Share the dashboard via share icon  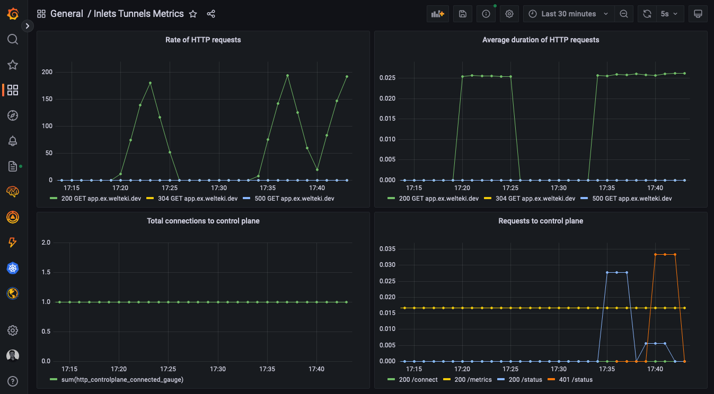[211, 14]
